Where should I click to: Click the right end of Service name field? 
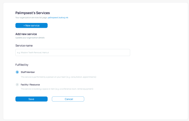point(127,52)
